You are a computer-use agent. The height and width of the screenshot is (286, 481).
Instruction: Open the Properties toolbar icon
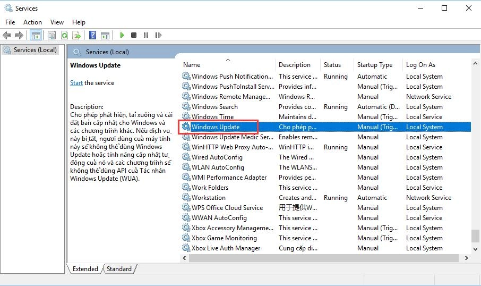pos(51,35)
